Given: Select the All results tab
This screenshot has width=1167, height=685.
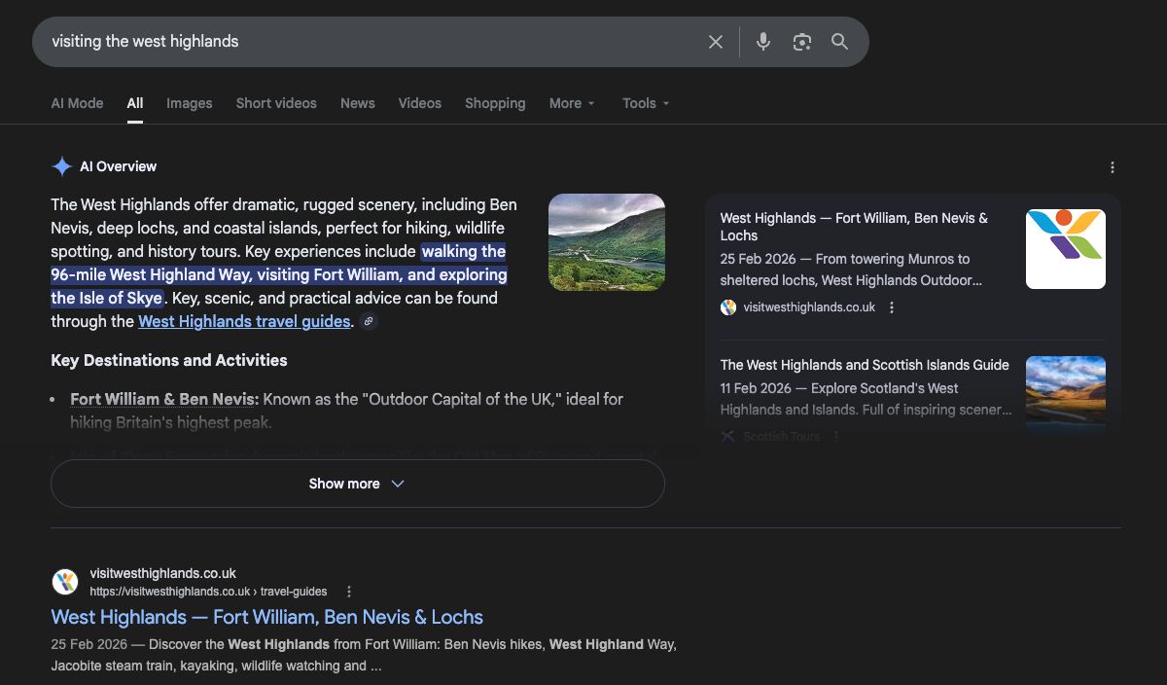Looking at the screenshot, I should click(x=135, y=103).
